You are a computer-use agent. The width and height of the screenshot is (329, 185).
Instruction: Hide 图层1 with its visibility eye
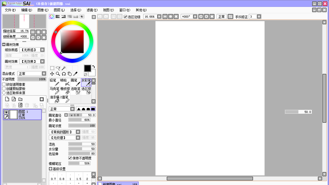(6, 112)
